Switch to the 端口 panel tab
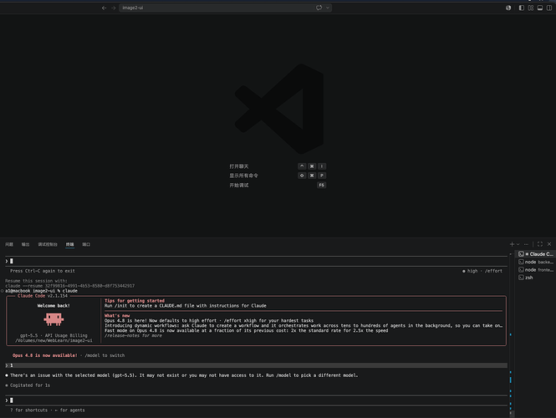The image size is (556, 418). point(86,244)
